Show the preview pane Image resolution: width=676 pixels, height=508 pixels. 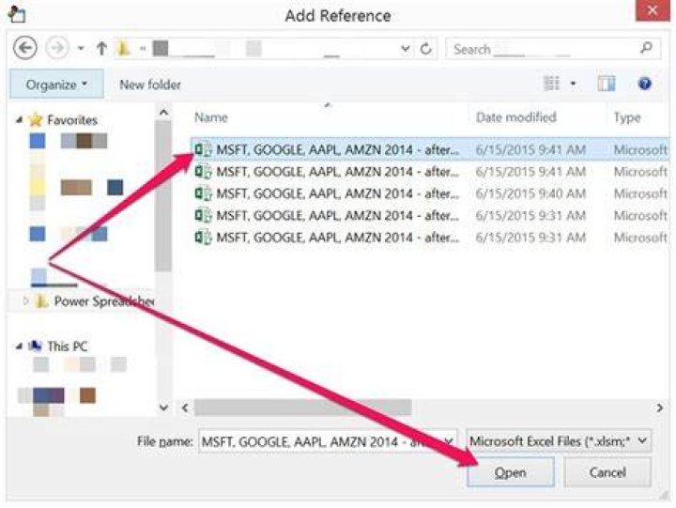coord(607,84)
